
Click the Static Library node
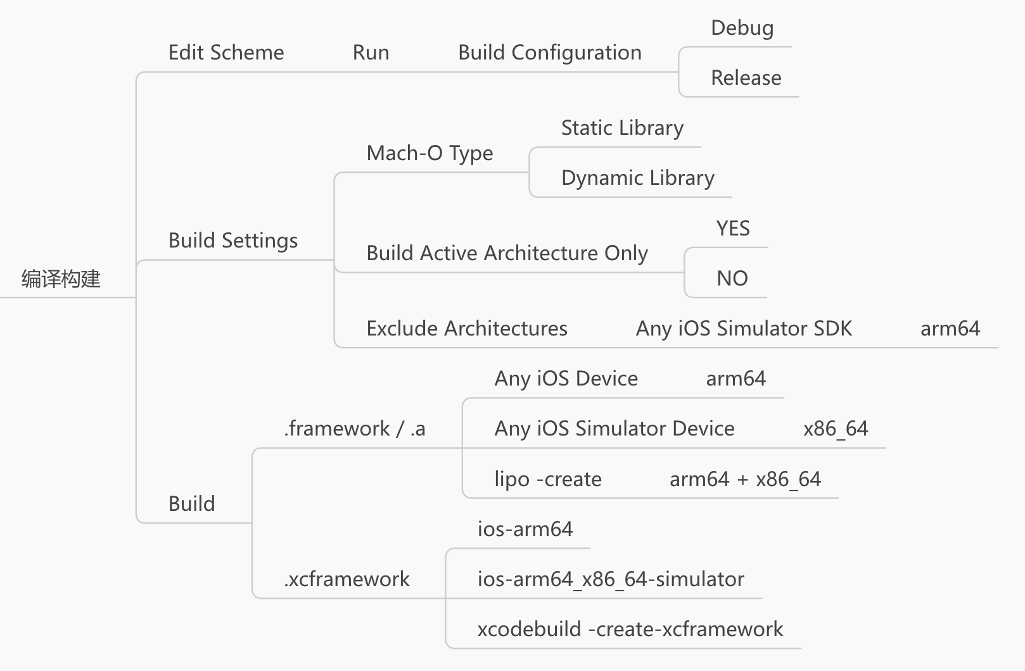(622, 128)
